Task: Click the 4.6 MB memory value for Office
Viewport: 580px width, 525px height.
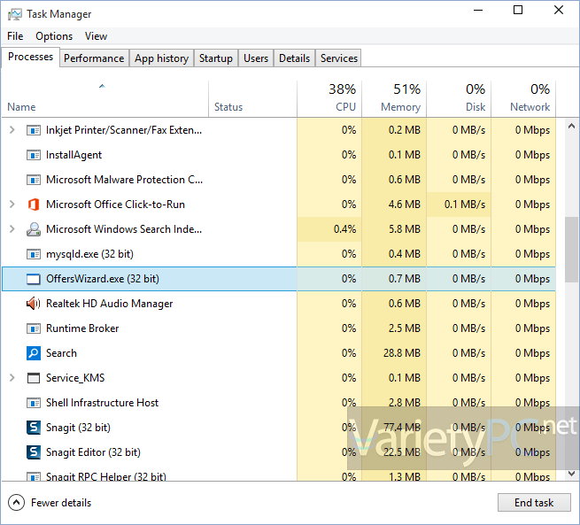Action: [405, 205]
